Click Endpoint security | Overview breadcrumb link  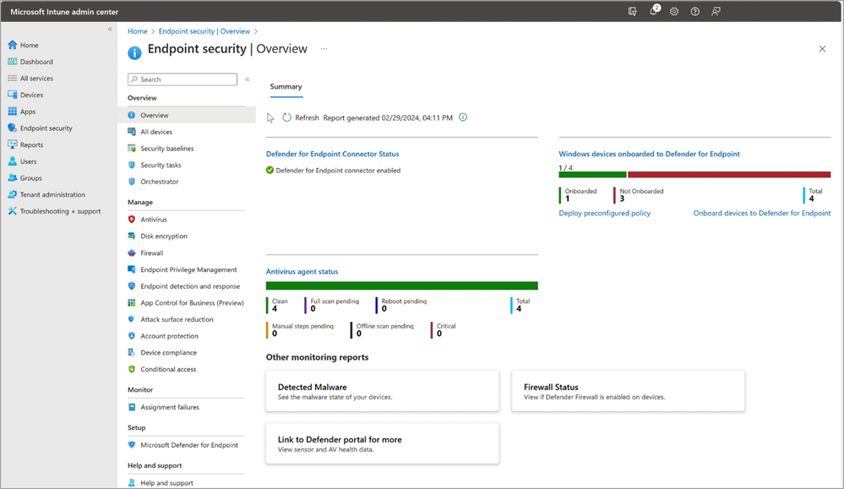click(x=204, y=31)
